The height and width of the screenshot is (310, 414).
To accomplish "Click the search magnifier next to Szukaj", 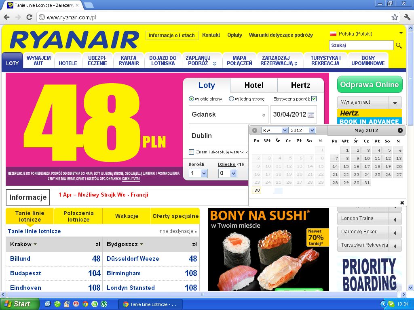I will pyautogui.click(x=399, y=45).
